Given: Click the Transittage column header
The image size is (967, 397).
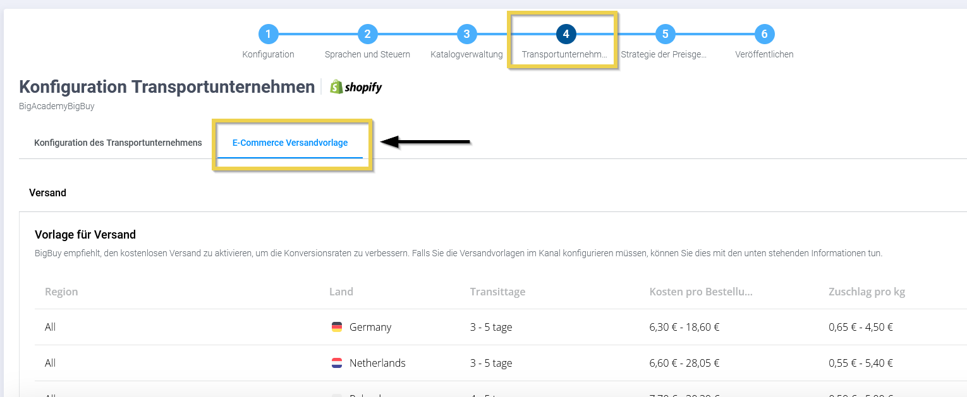Looking at the screenshot, I should 497,292.
